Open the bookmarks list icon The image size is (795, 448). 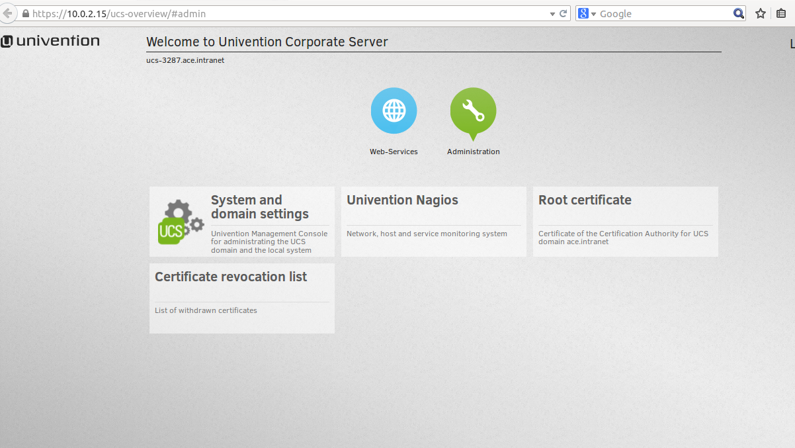[781, 13]
